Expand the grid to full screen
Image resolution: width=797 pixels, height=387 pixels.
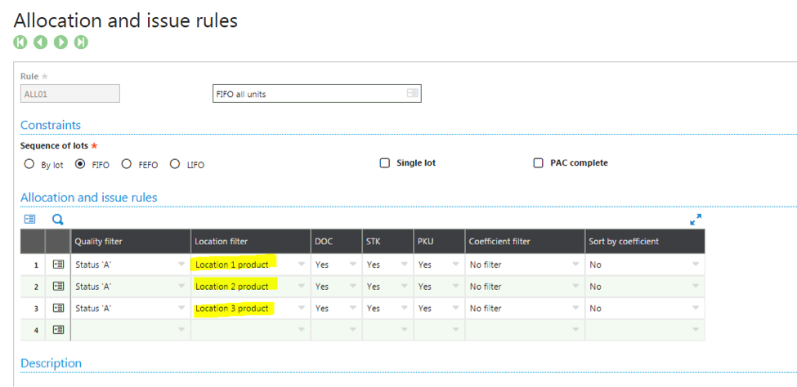696,220
